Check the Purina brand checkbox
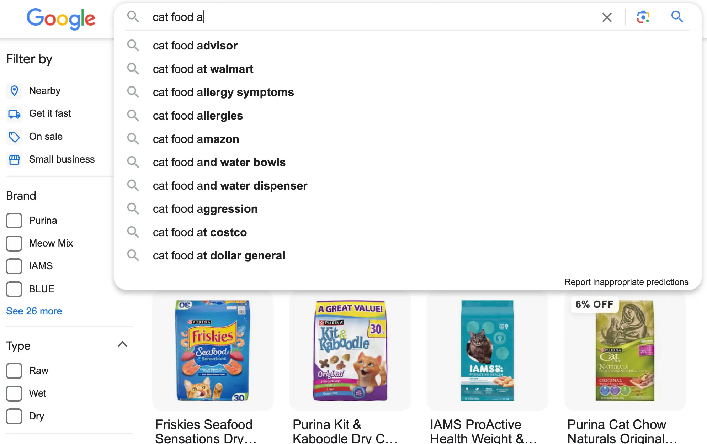This screenshot has height=444, width=707. [x=14, y=221]
